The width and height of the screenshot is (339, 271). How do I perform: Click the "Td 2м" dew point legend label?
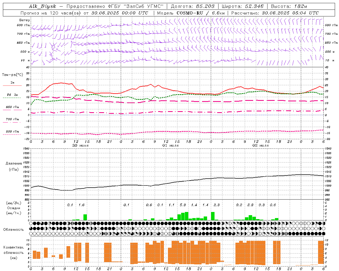(12, 95)
